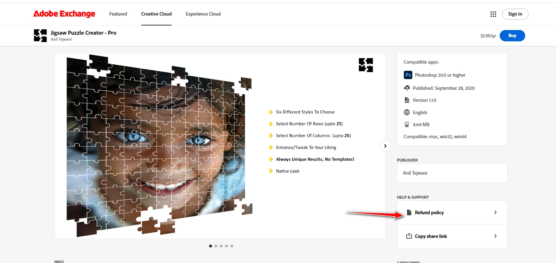
Task: Expand Refund policy with its chevron
Action: coord(495,212)
